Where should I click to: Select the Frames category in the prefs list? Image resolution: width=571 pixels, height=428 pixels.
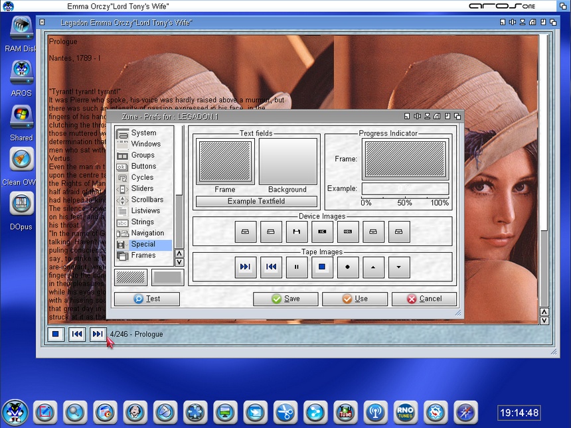143,255
